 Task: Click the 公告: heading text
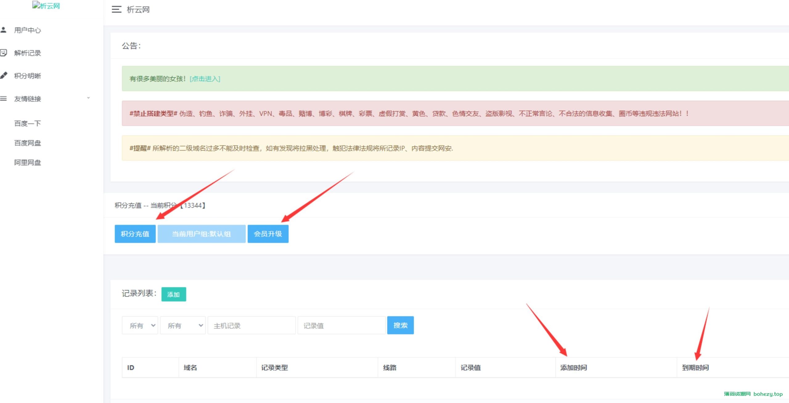click(x=131, y=46)
